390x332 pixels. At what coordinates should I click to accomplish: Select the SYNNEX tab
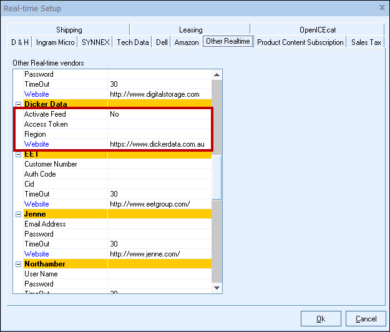[95, 42]
